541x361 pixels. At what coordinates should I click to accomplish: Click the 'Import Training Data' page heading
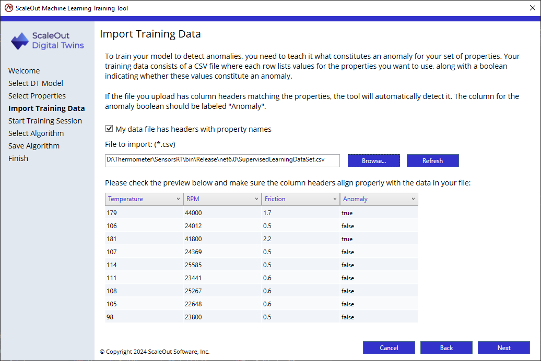click(x=150, y=34)
